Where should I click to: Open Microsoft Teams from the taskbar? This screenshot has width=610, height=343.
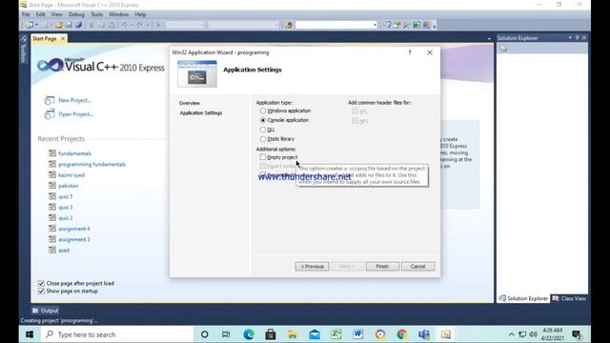(x=424, y=334)
